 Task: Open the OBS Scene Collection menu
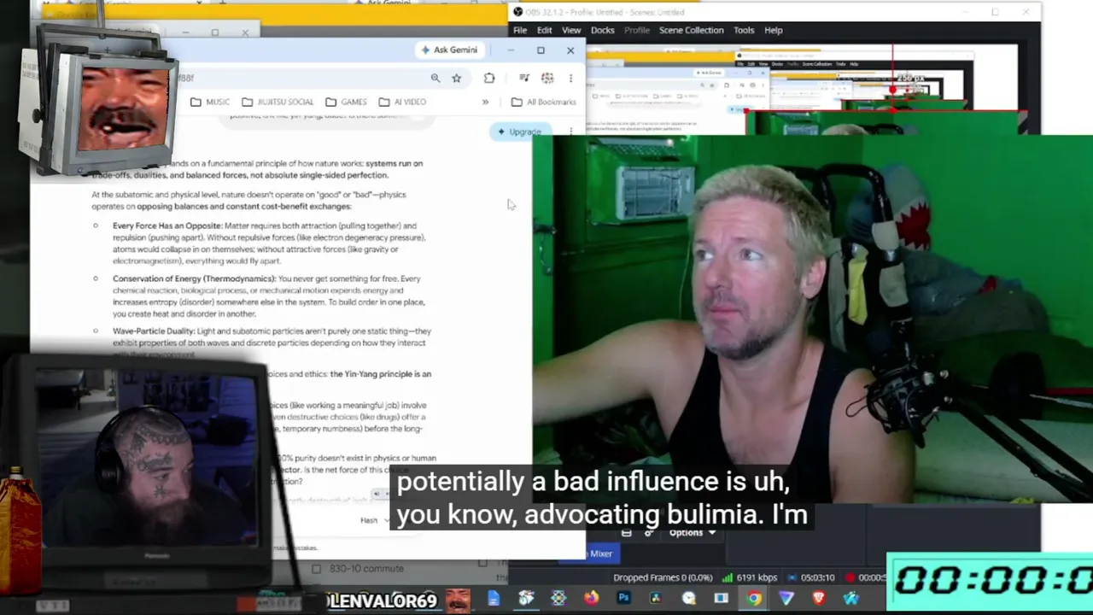692,30
